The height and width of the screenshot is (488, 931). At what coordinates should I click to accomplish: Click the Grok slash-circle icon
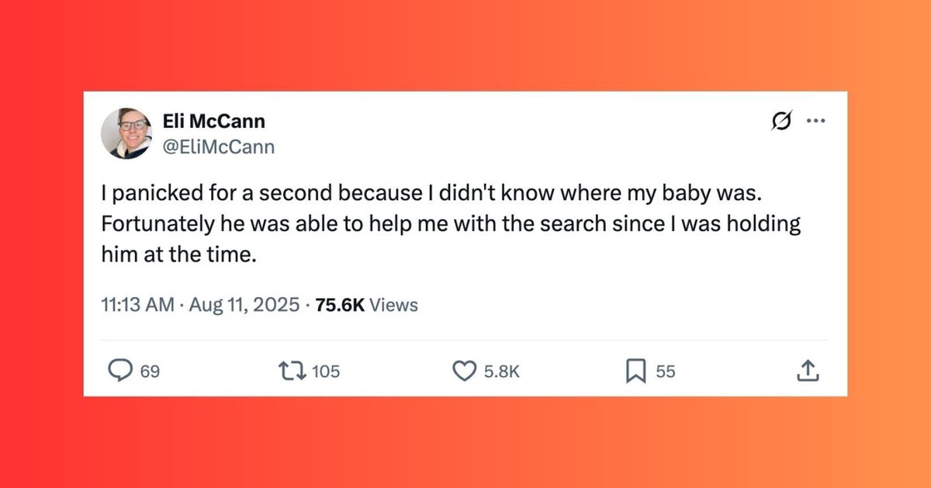[x=782, y=121]
